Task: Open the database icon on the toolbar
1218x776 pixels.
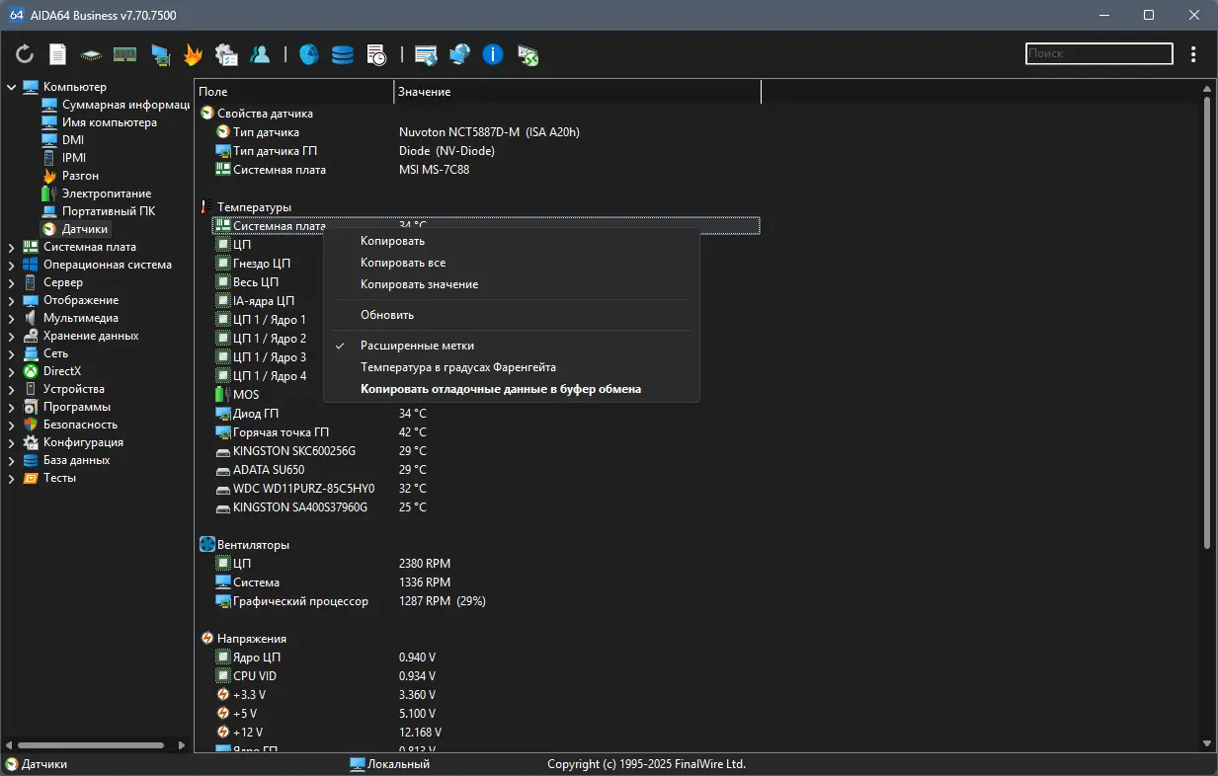Action: click(x=342, y=54)
